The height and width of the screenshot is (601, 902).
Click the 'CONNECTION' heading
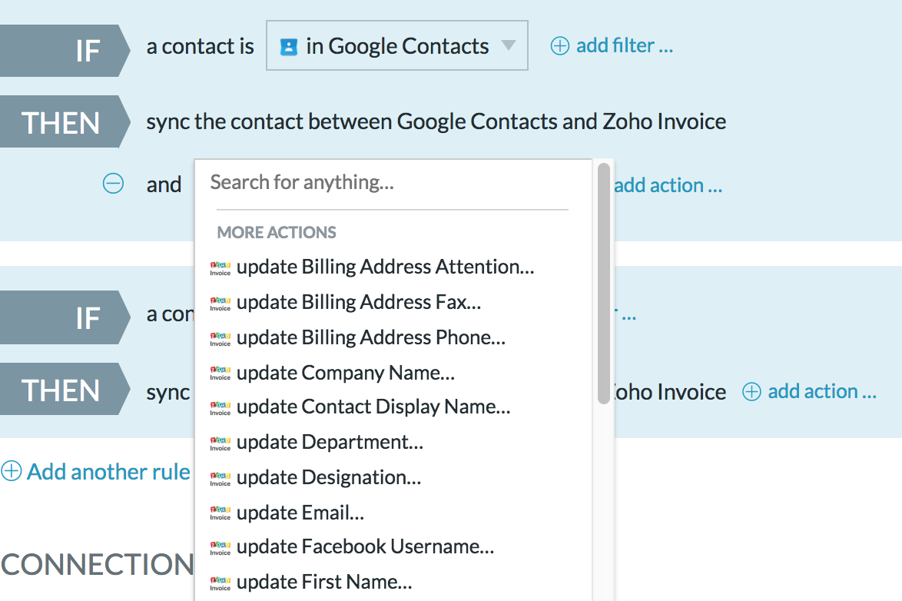[98, 565]
